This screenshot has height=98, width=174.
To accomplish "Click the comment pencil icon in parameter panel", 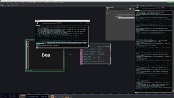I will pyautogui.click(x=126, y=9).
